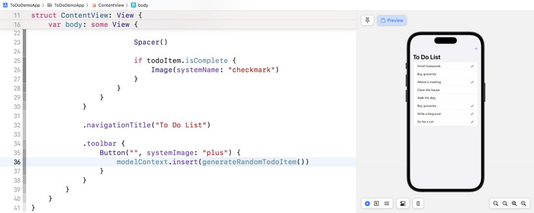Click line number 36 in the gutter

coord(17,162)
